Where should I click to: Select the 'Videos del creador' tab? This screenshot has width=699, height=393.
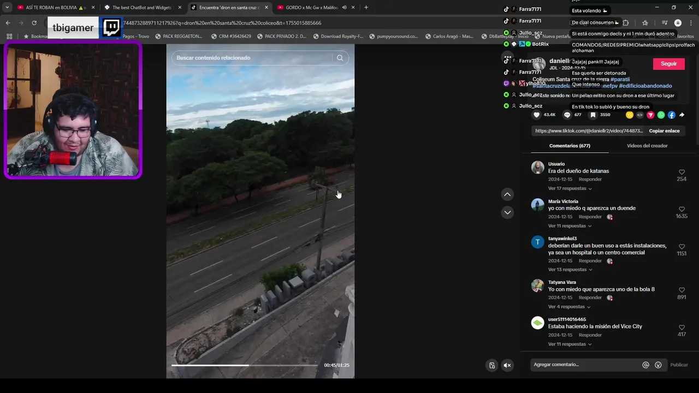point(647,146)
